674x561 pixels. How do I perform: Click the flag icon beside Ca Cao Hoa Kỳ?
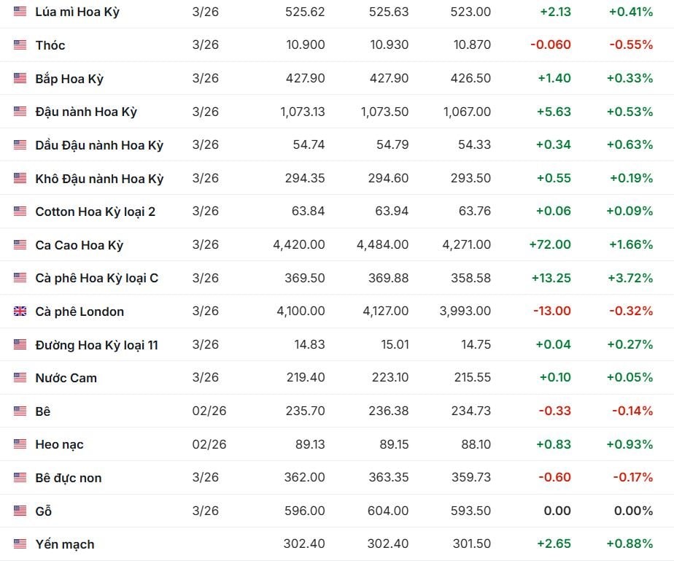click(x=20, y=245)
